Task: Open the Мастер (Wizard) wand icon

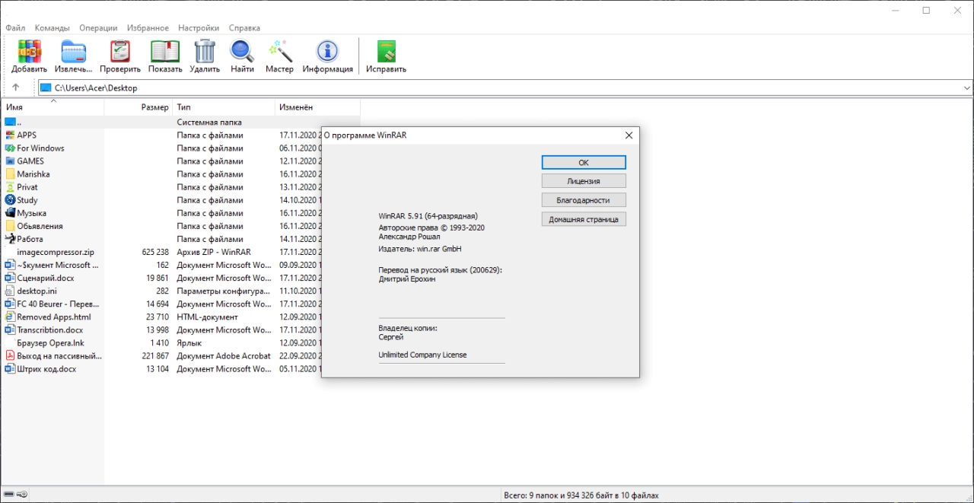Action: (279, 52)
